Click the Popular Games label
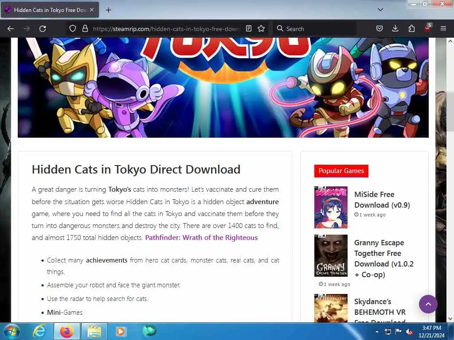The image size is (454, 340). tap(341, 171)
